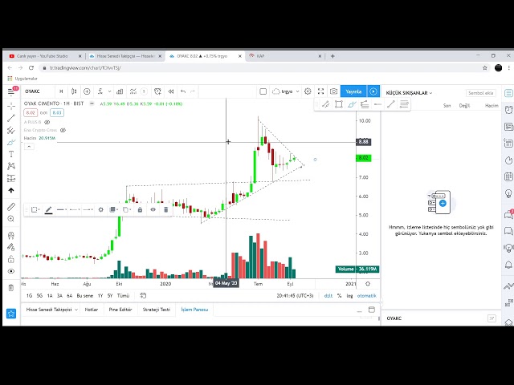Toggle otomatik auto scale

pyautogui.click(x=367, y=296)
